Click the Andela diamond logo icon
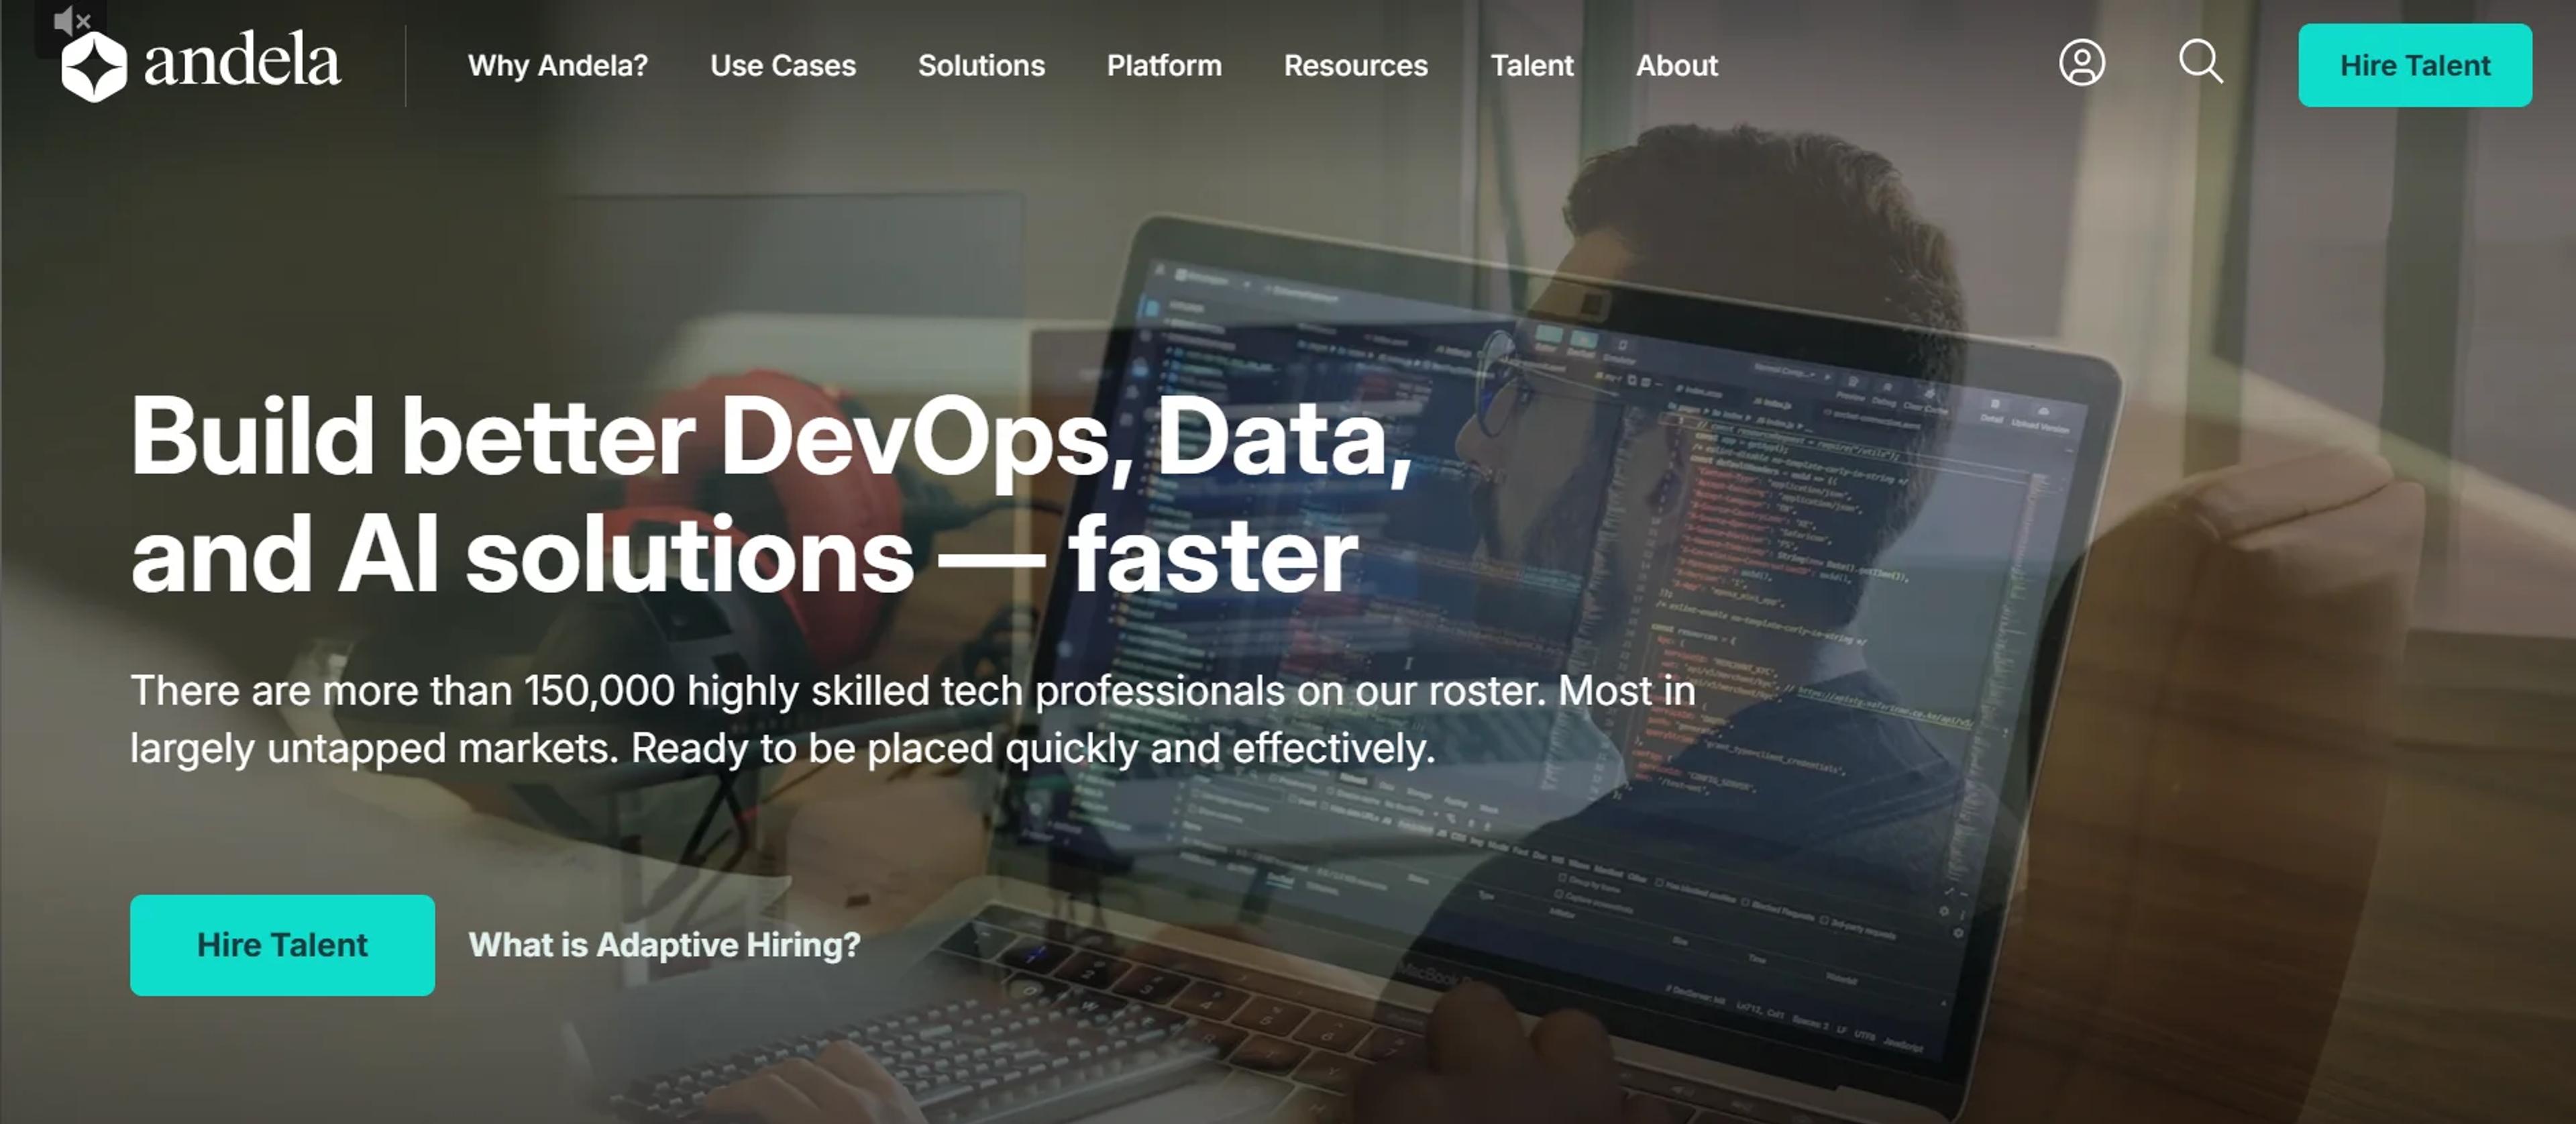Screen dimensions: 2576x1124 (94, 66)
